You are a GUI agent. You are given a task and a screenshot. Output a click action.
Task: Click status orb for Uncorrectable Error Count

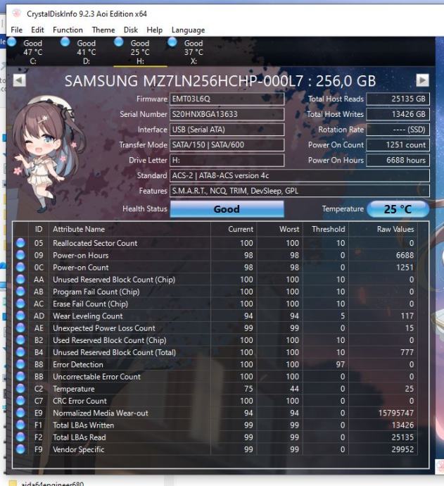click(20, 376)
